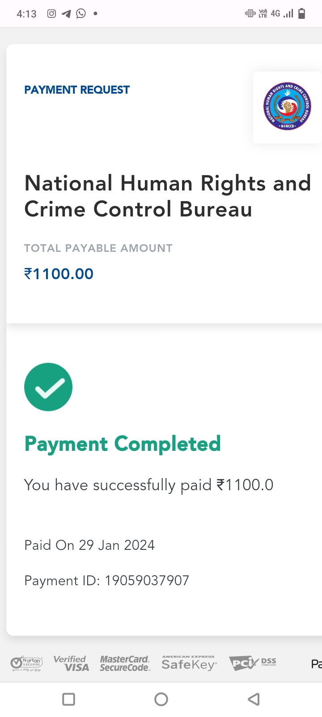This screenshot has height=717, width=322.
Task: Tap the Verified by Visa logo
Action: pos(71,663)
